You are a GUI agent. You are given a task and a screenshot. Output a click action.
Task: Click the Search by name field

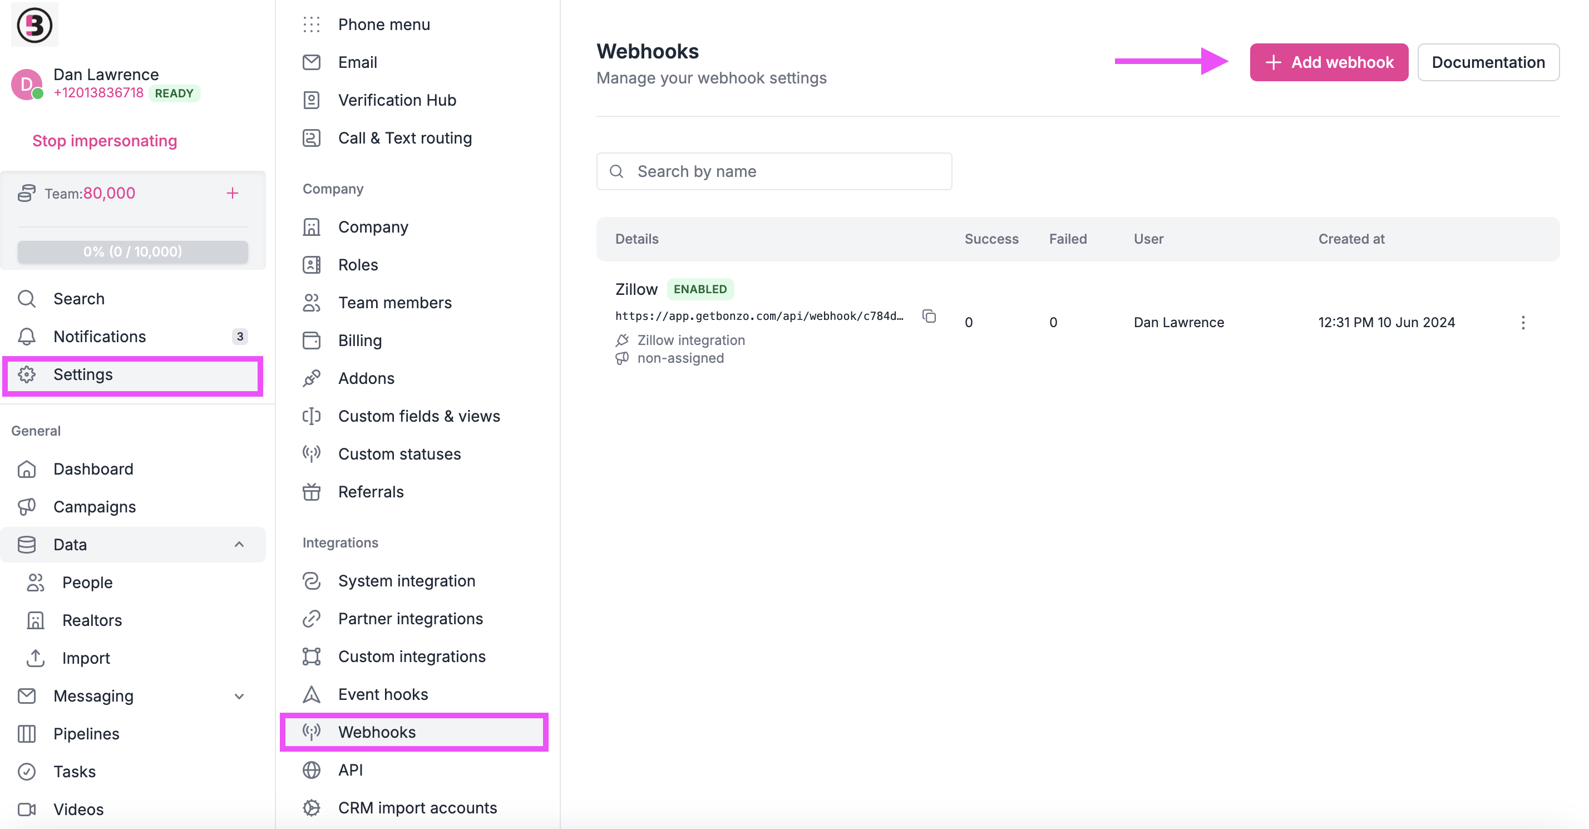[x=773, y=171]
